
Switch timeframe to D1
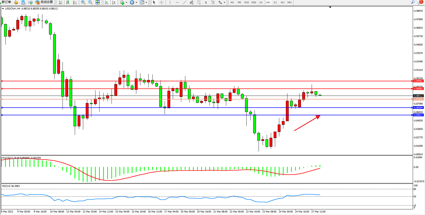coord(275,2)
